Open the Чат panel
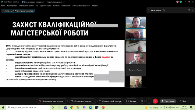The image size is (195, 110). 183,101
